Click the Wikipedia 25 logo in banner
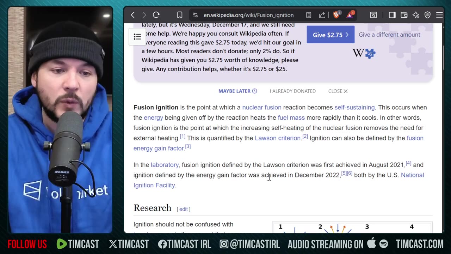This screenshot has height=254, width=451. [364, 53]
